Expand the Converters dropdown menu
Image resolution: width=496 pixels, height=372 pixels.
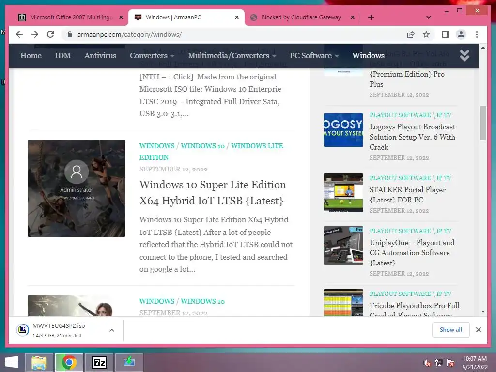[x=152, y=56]
